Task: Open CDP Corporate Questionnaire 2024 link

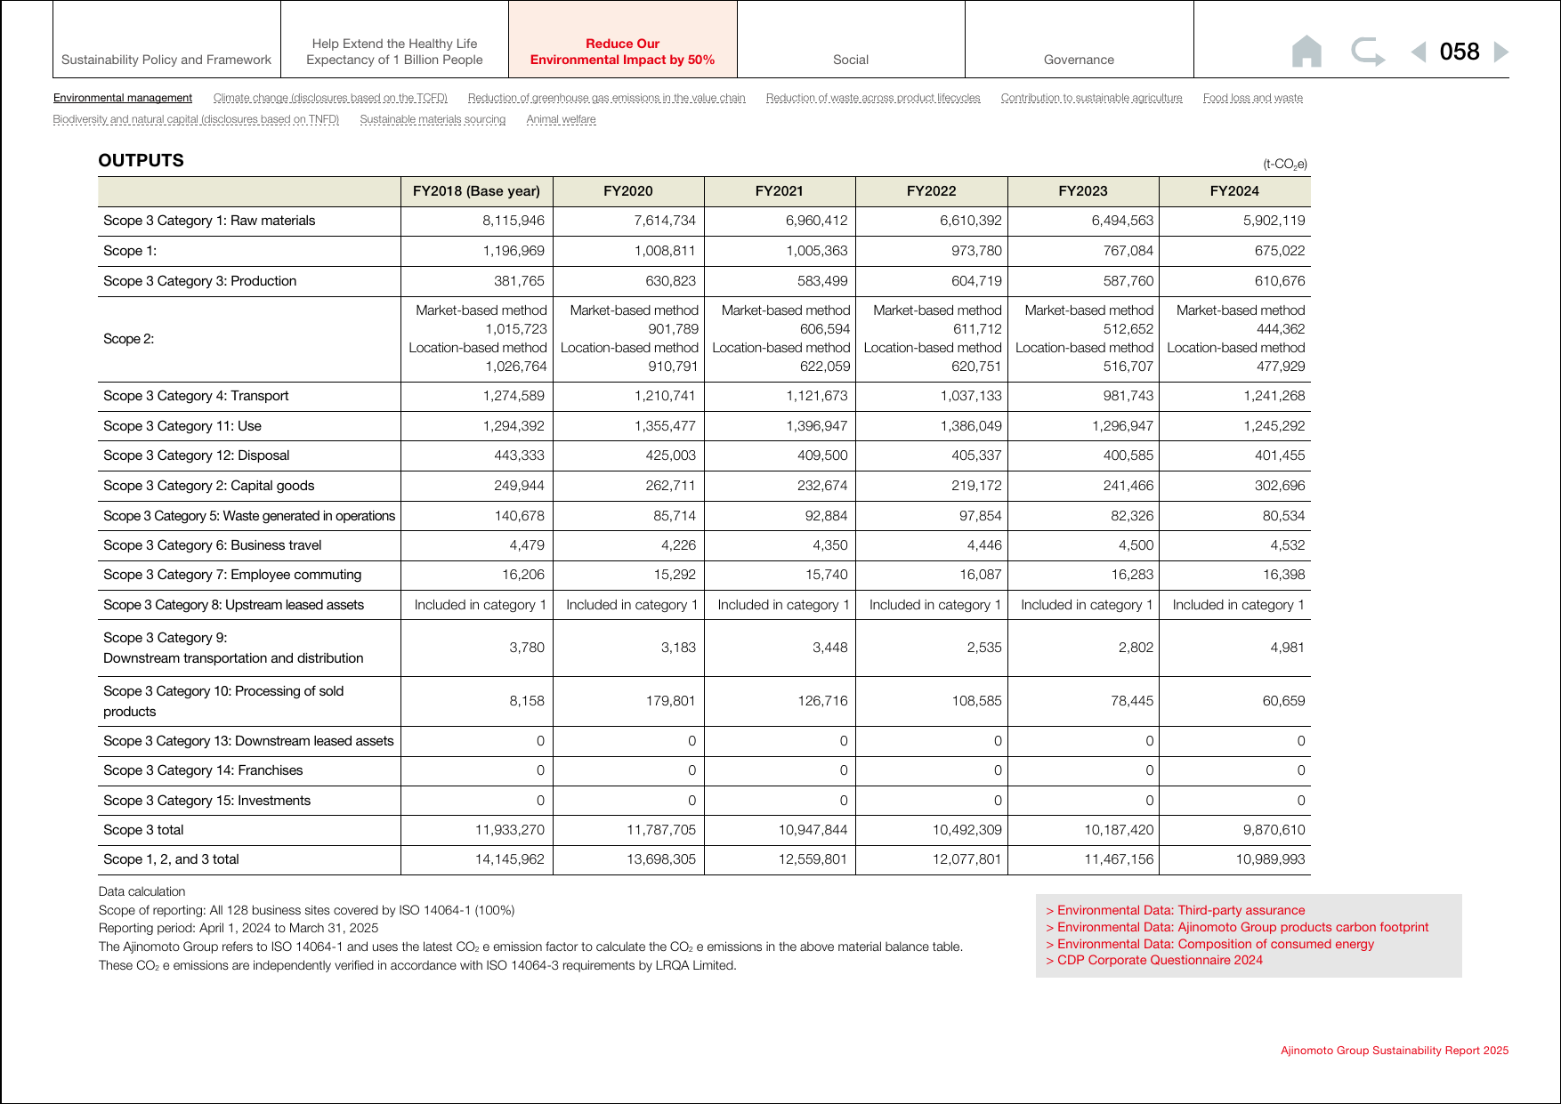Action: pyautogui.click(x=1154, y=960)
